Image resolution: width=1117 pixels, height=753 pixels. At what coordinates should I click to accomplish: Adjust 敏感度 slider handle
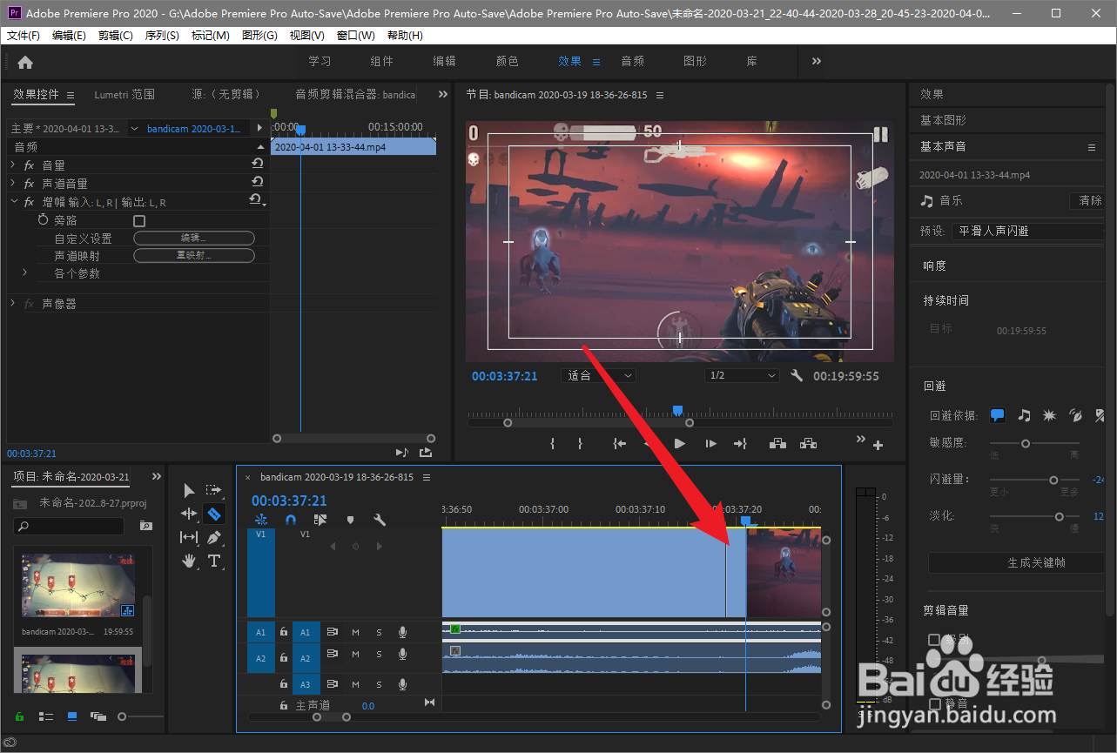coord(1026,443)
